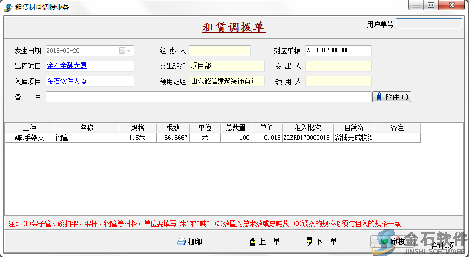469x257 pixels.
Task: Select the 钢管 name cell in table
Action: point(86,138)
